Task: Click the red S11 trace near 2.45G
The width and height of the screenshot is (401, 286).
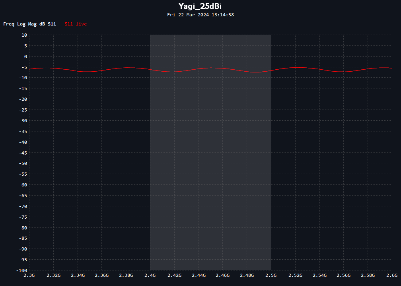Action: 211,68
